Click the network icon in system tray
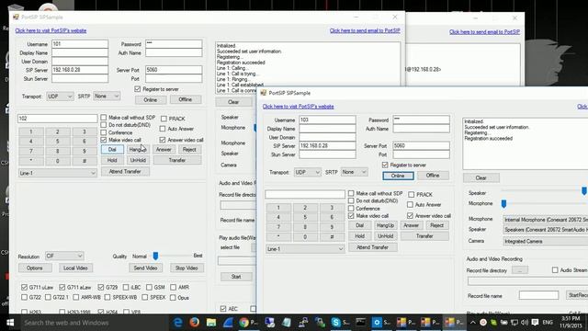The width and height of the screenshot is (588, 331). [514, 323]
